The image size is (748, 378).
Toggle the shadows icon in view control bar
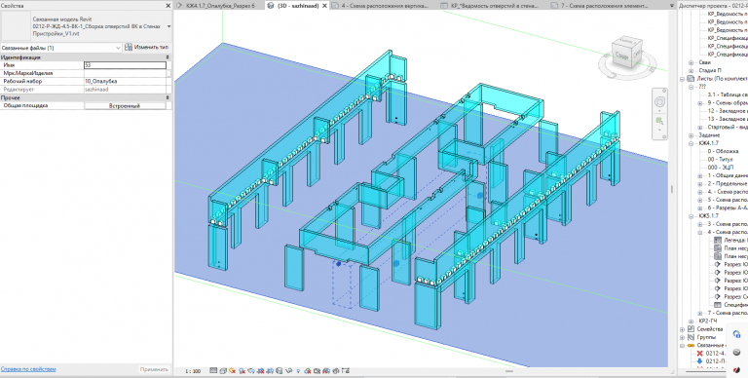[x=242, y=371]
